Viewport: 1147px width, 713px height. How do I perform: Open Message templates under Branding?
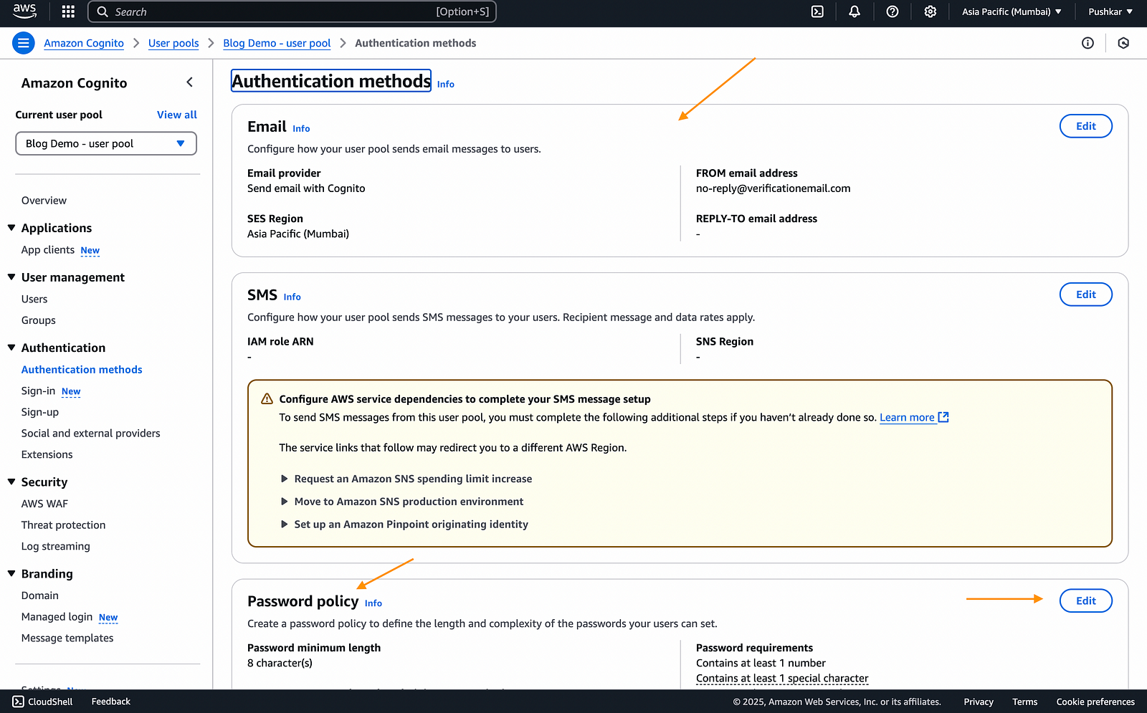67,638
